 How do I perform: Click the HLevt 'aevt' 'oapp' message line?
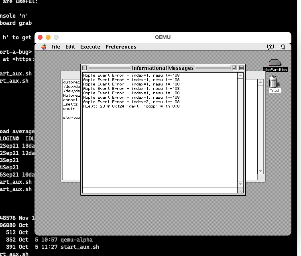[x=131, y=106]
